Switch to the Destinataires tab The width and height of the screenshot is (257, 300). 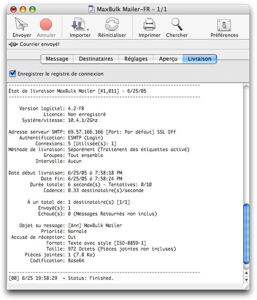(x=96, y=59)
